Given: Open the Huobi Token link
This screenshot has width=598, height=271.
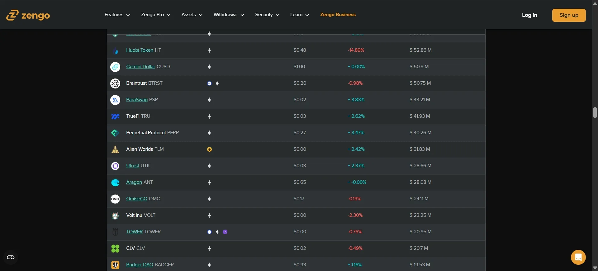Looking at the screenshot, I should pos(140,50).
